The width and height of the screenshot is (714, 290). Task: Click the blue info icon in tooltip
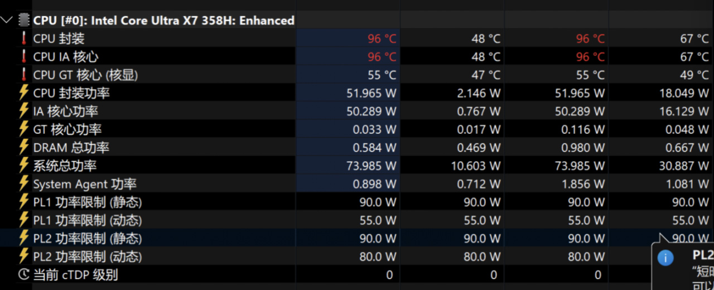[x=665, y=258]
